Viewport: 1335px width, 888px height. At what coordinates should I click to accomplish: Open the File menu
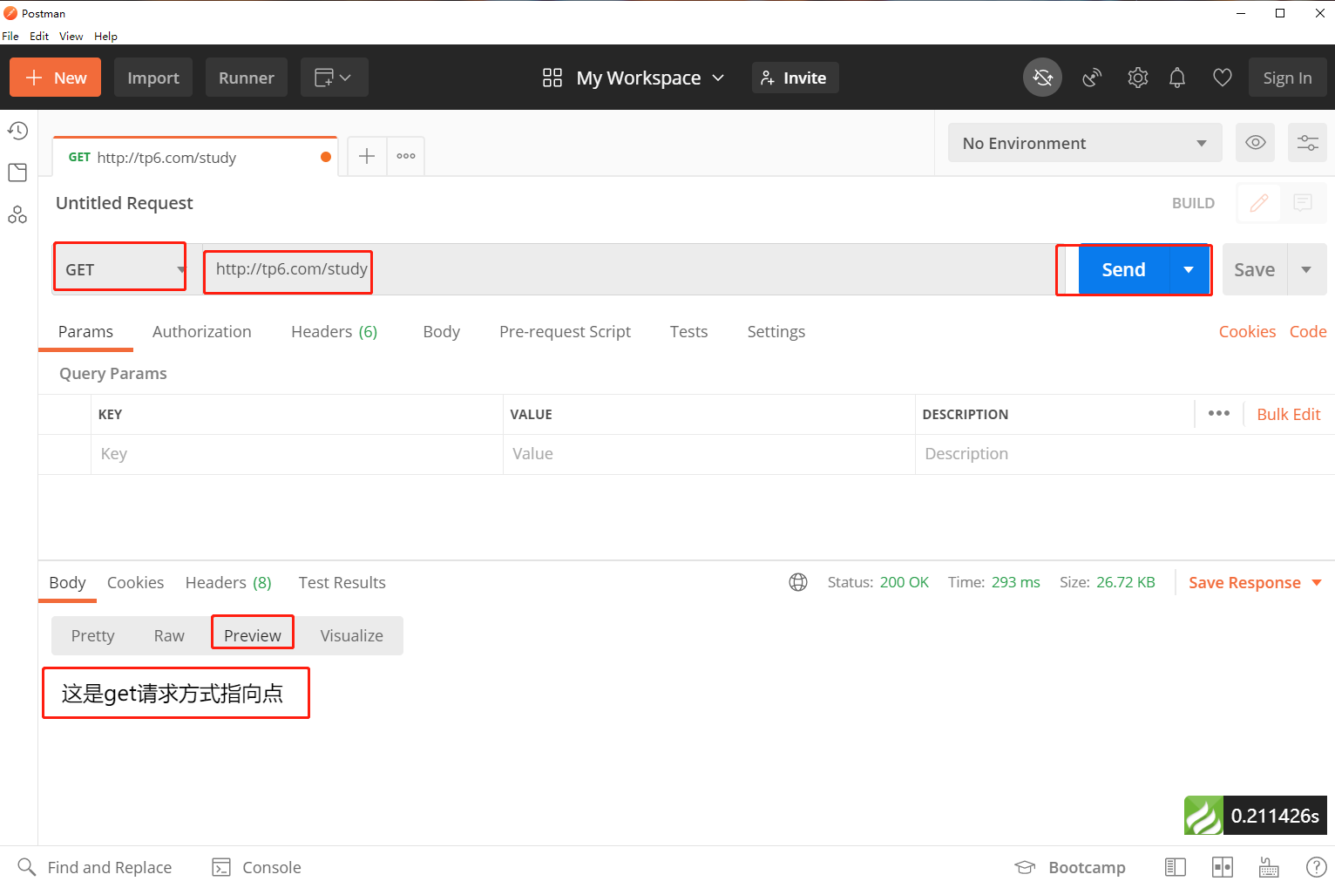click(10, 36)
